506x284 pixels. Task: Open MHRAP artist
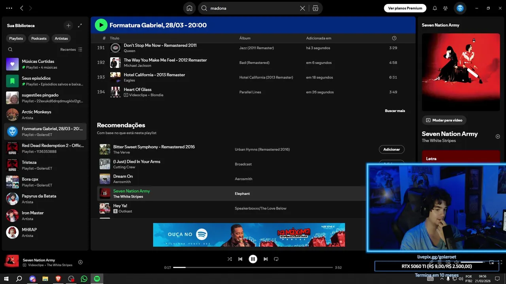click(x=45, y=233)
